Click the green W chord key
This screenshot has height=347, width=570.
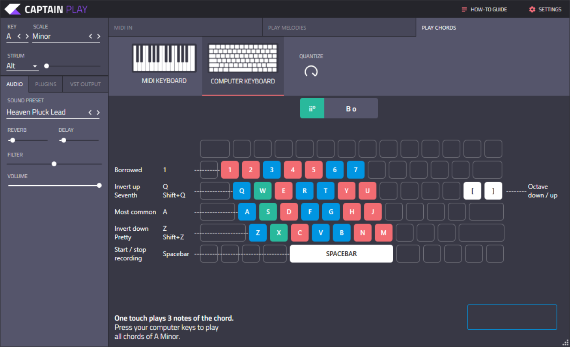(262, 191)
